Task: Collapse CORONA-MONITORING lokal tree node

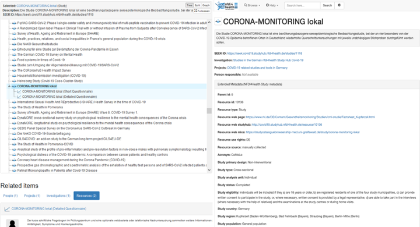Action: point(9,86)
